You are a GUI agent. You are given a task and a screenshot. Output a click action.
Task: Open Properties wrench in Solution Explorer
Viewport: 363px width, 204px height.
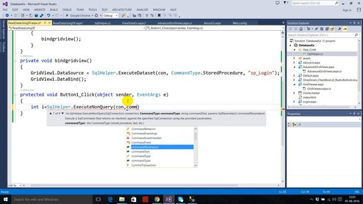click(340, 29)
